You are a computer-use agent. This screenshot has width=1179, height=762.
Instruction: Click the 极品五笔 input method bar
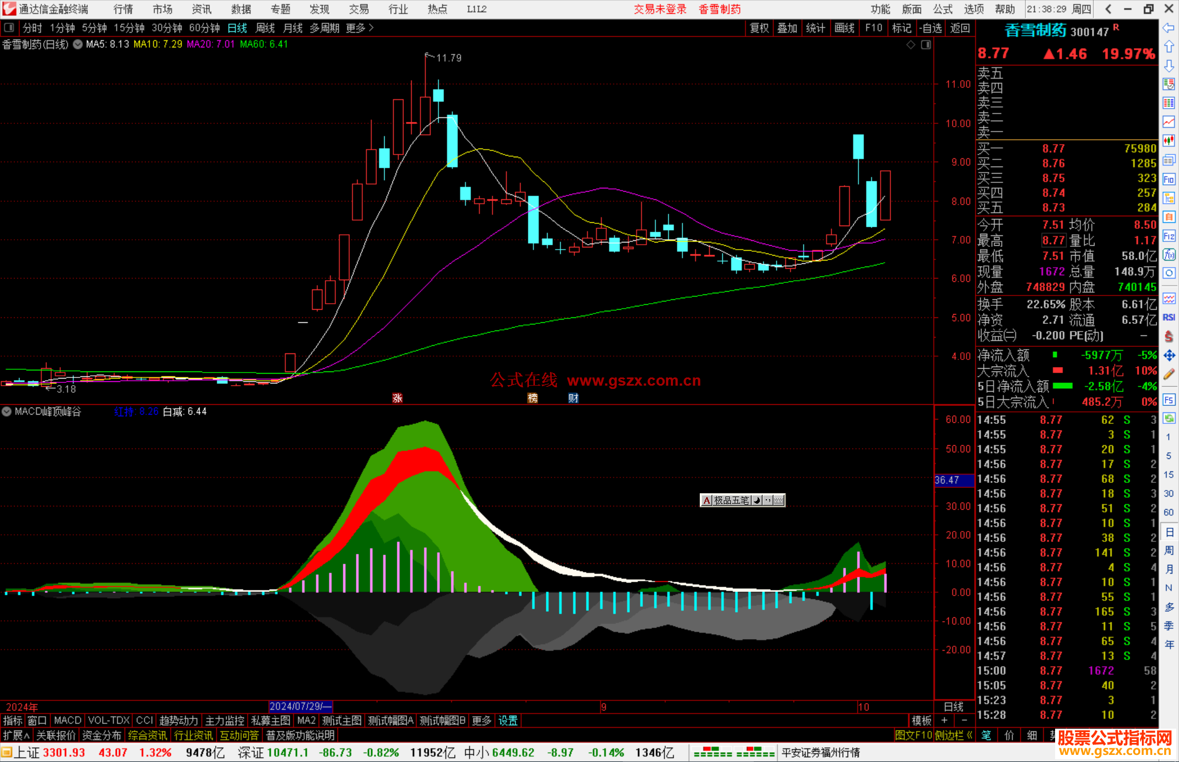pyautogui.click(x=742, y=500)
